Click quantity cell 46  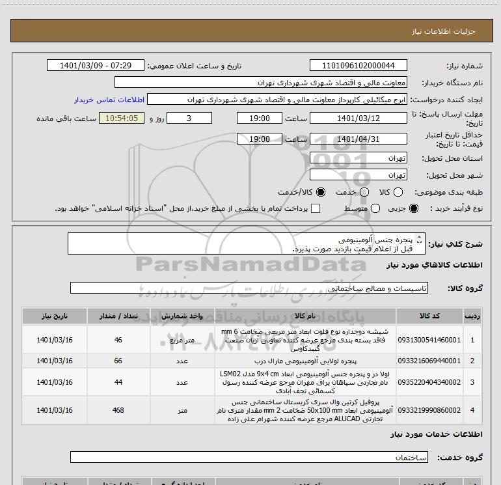[x=118, y=340]
